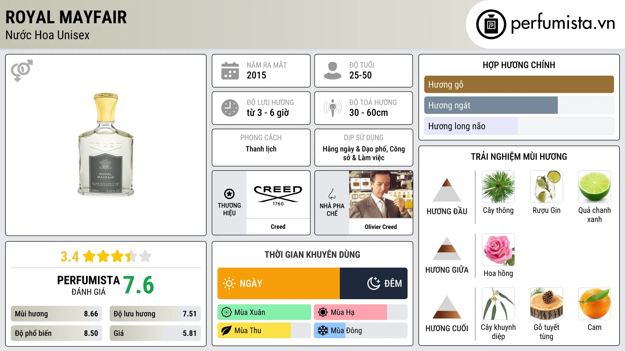The width and height of the screenshot is (625, 351).
Task: Click the unisex gender symbol icon
Action: pos(22,70)
